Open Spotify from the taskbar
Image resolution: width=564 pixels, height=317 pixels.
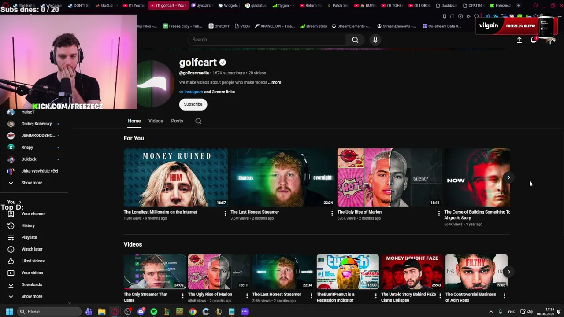pyautogui.click(x=154, y=312)
